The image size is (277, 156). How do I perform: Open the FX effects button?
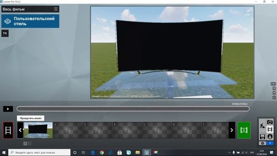tap(5, 33)
